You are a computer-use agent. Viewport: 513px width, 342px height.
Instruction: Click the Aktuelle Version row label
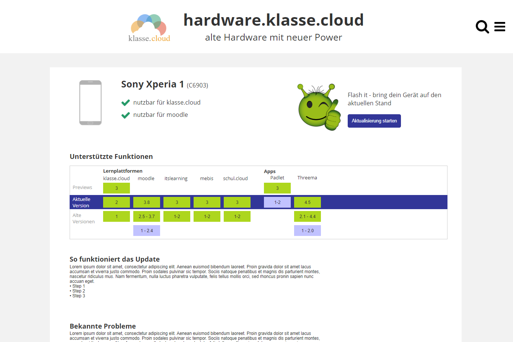[82, 202]
